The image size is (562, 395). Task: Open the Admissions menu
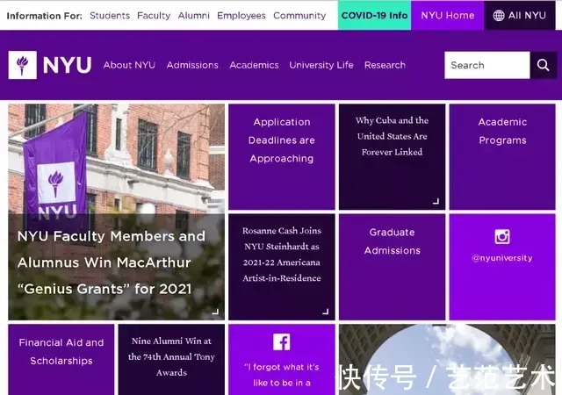(x=192, y=65)
